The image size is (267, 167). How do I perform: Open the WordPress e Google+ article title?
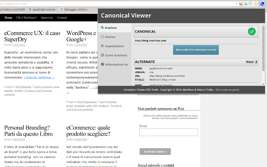(81, 36)
